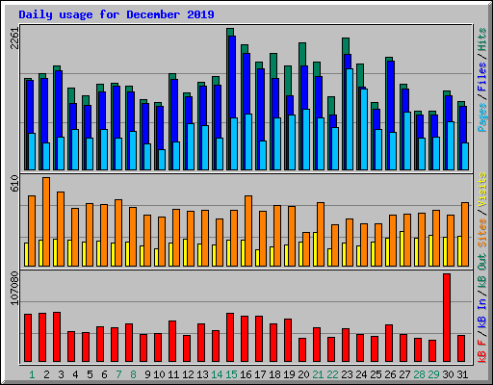Click day label 21 on x-axis
The width and height of the screenshot is (493, 385).
[x=318, y=374]
